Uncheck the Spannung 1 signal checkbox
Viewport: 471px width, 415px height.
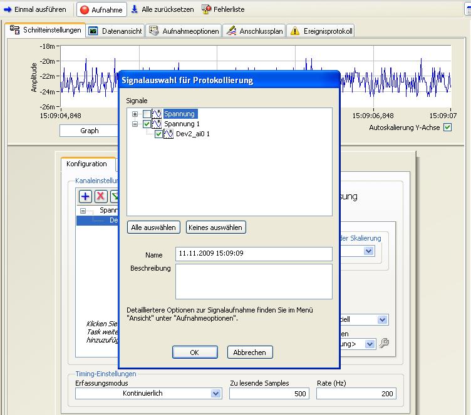147,124
